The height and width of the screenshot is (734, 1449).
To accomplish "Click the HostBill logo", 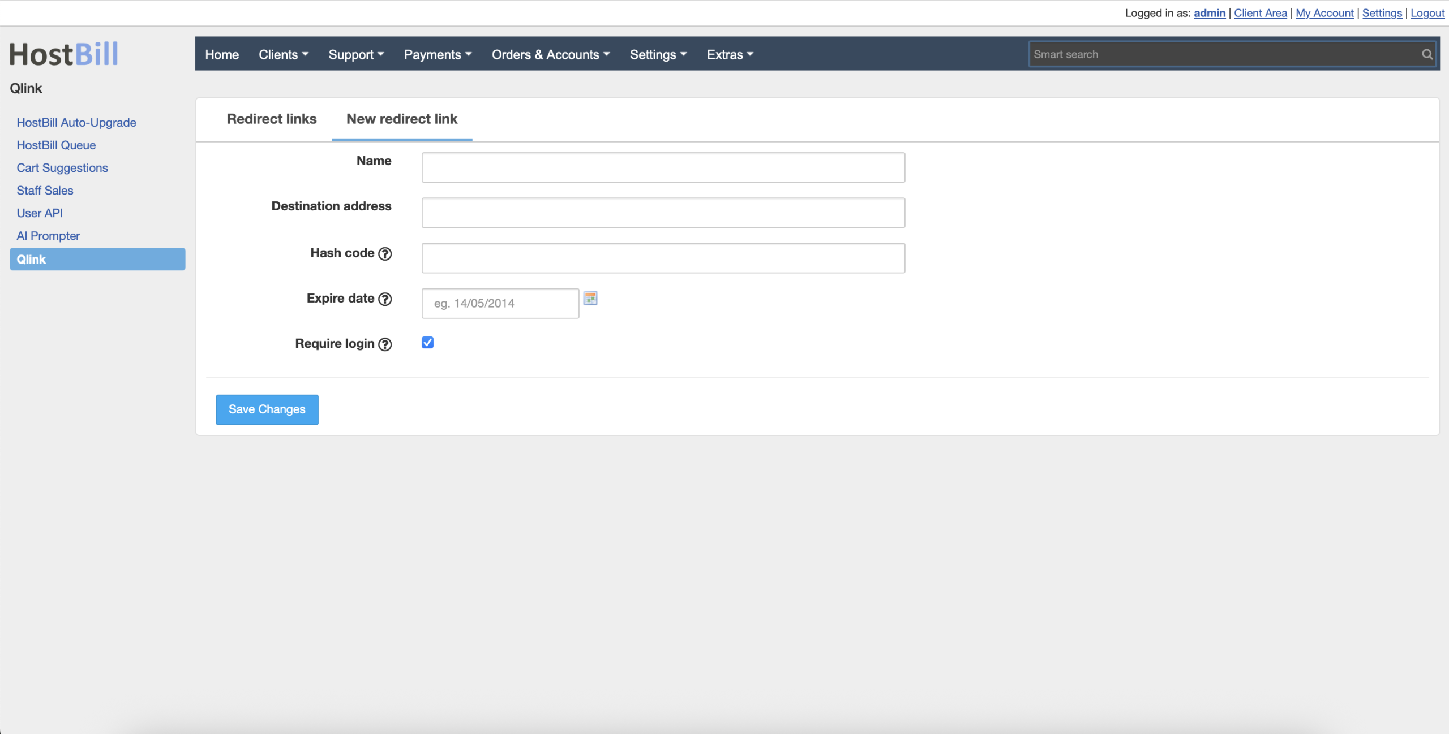I will tap(64, 54).
